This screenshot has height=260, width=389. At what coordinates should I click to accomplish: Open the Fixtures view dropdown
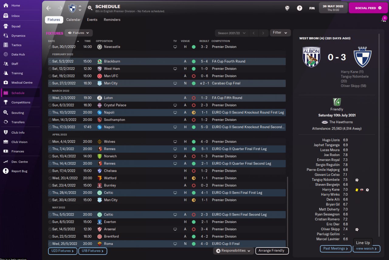(x=79, y=33)
